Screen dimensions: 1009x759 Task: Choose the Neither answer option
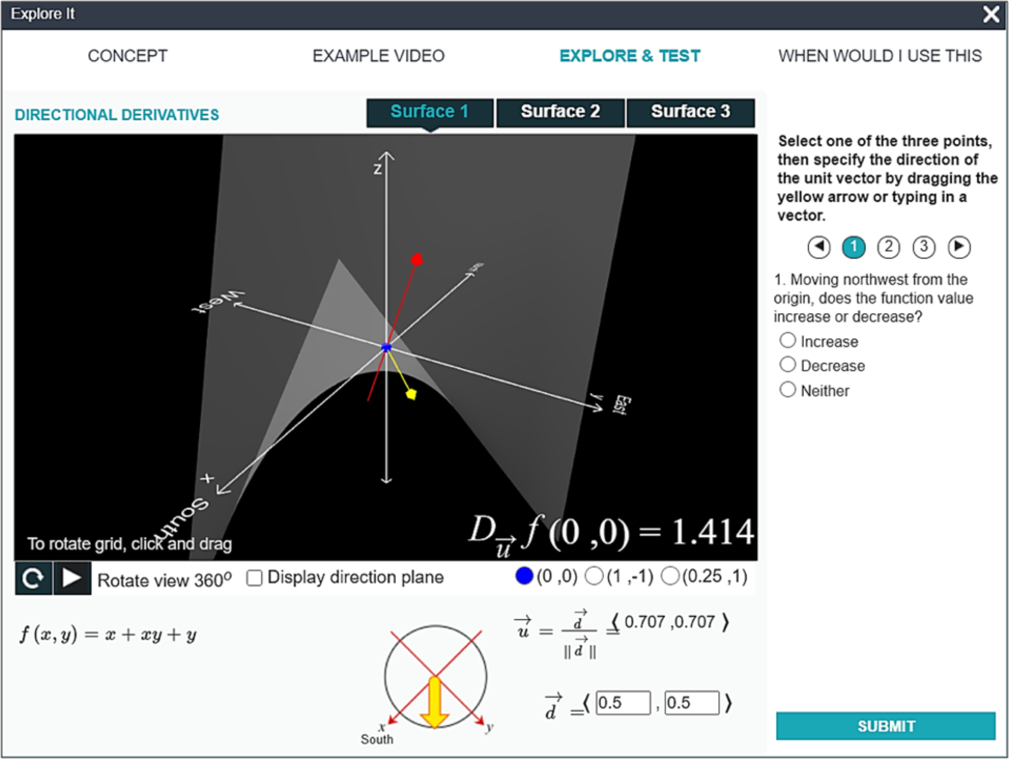[788, 390]
